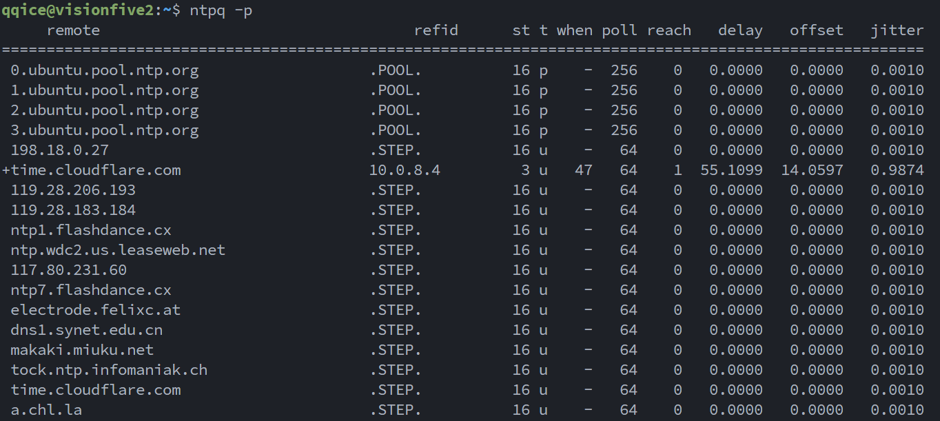Click the 'refid' column header
The height and width of the screenshot is (421, 940).
coord(436,30)
